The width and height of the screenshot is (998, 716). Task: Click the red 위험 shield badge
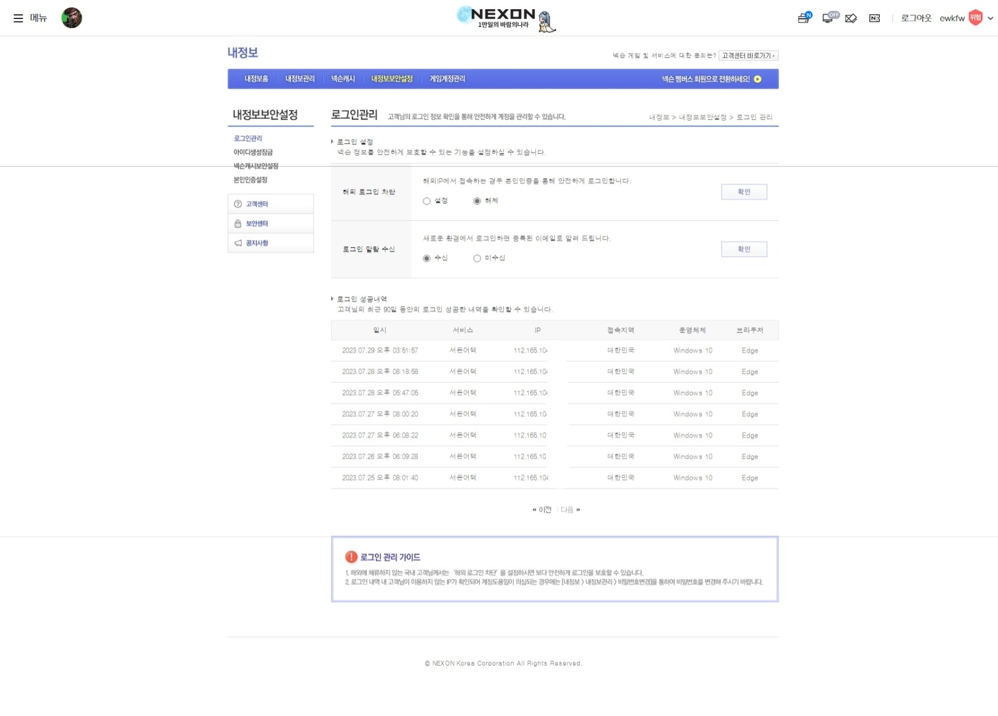(x=975, y=18)
